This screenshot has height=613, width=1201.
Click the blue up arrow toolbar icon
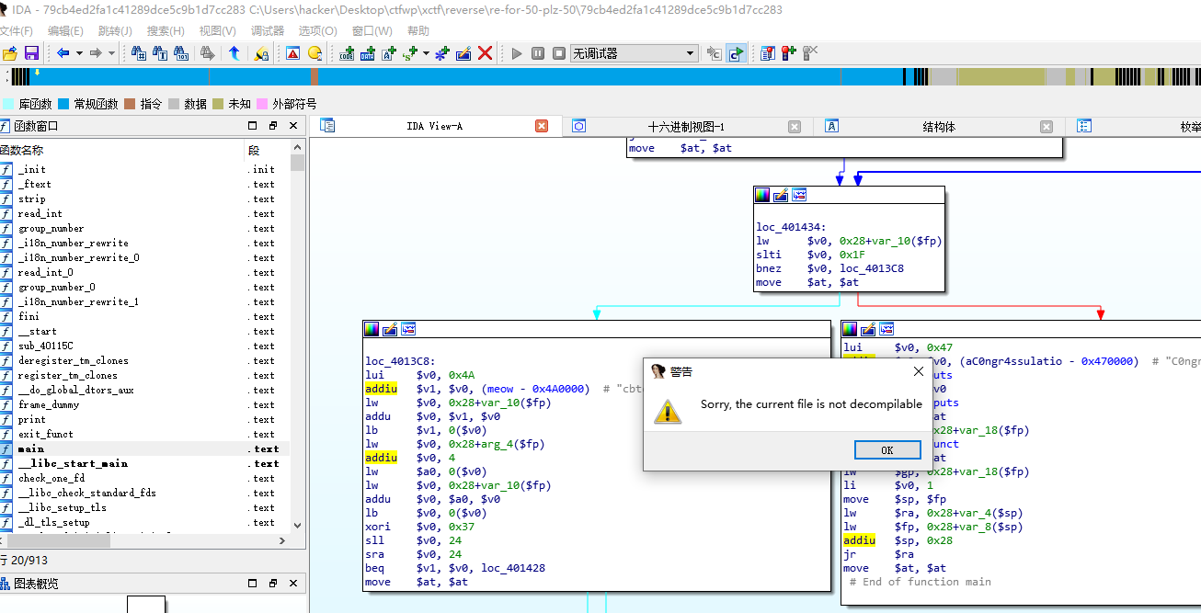tap(234, 53)
